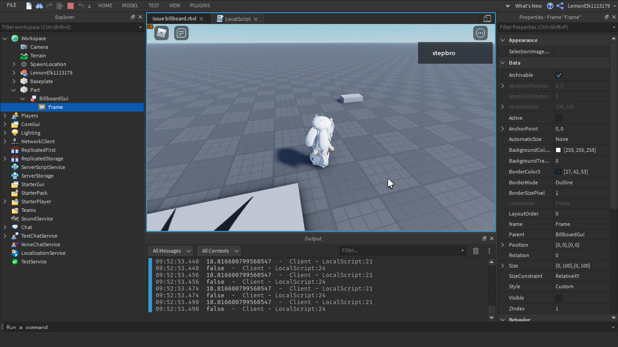This screenshot has height=347, width=618.
Task: Clear the Output log with the trash icon
Action: (475, 251)
